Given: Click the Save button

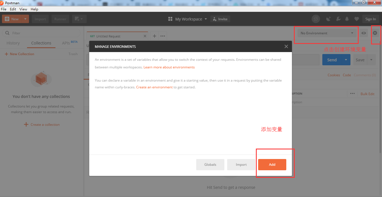Looking at the screenshot, I should click(360, 60).
